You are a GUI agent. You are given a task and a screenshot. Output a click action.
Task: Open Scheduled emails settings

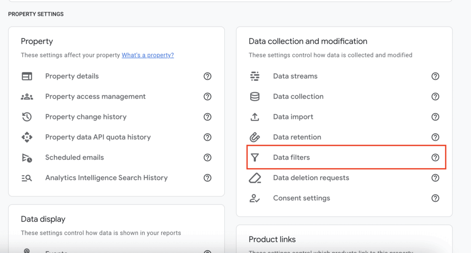coord(75,157)
